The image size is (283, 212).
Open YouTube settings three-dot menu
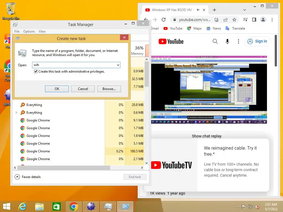(239, 41)
